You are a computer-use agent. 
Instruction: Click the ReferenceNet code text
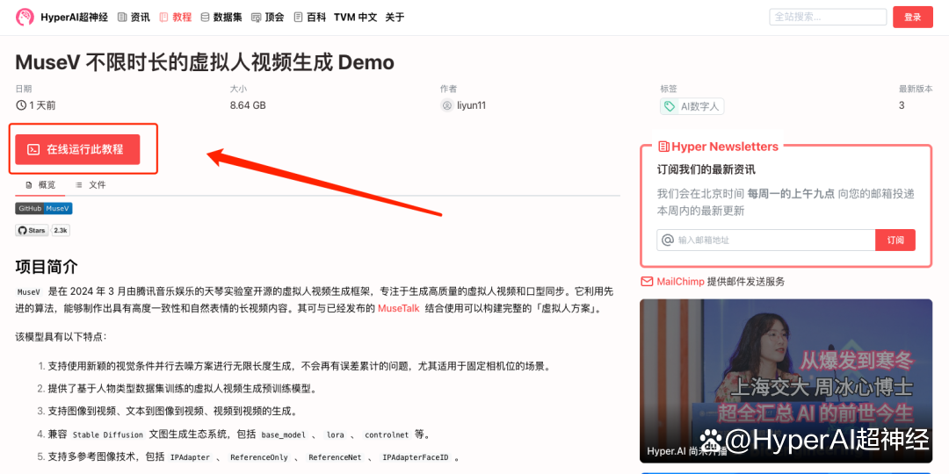[x=334, y=457]
